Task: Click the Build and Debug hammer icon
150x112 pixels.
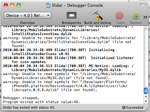Action: coord(98,15)
